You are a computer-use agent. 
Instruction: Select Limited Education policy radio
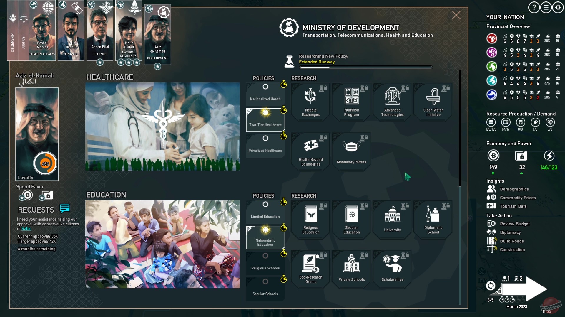pyautogui.click(x=265, y=204)
